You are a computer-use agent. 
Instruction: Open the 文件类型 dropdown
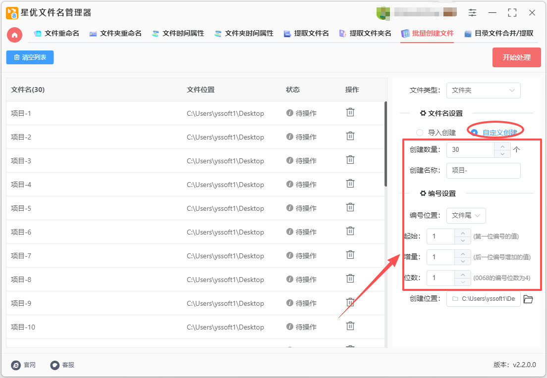(483, 90)
